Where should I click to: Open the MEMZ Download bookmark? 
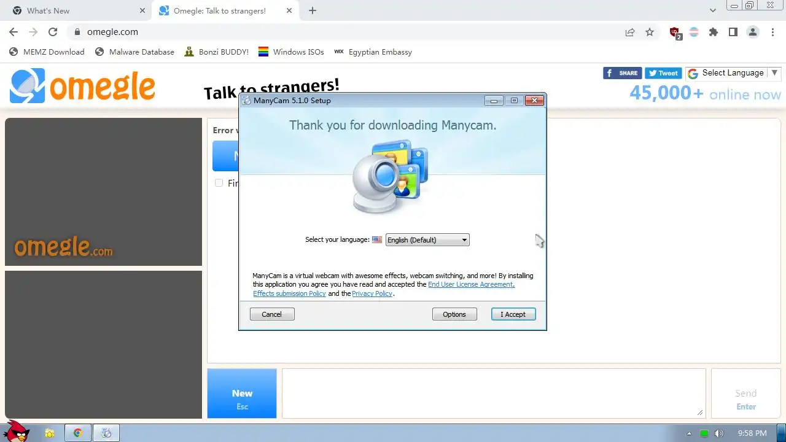(47, 52)
